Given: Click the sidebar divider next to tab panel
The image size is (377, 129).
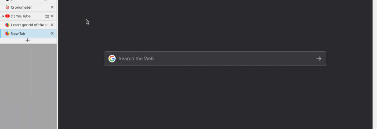Looking at the screenshot, I should (58, 64).
